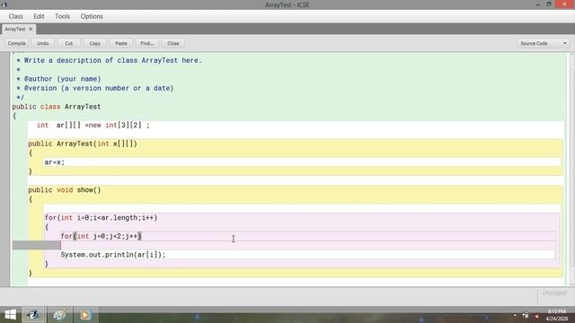Open the Source Code view dropdown

(543, 43)
